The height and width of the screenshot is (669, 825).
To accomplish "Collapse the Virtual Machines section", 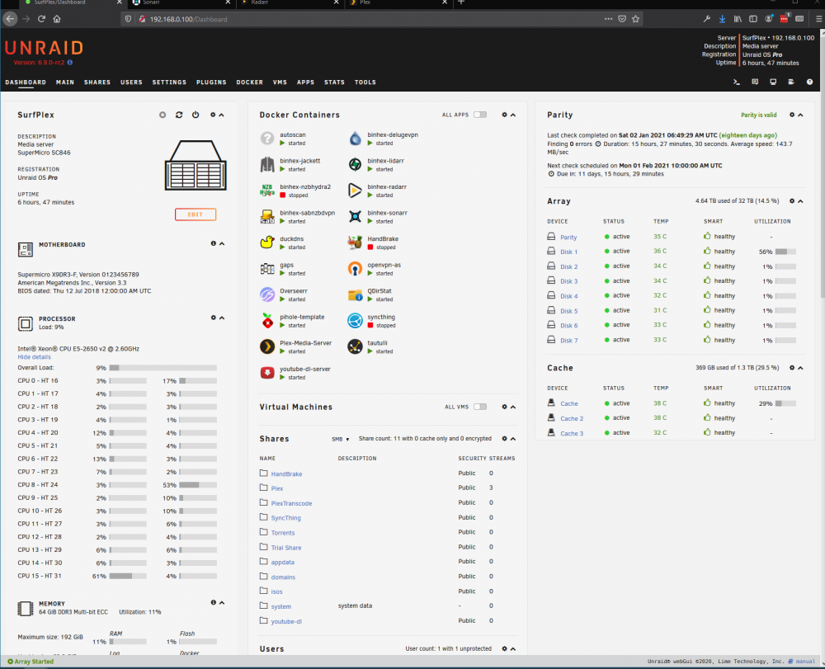I will tap(513, 407).
